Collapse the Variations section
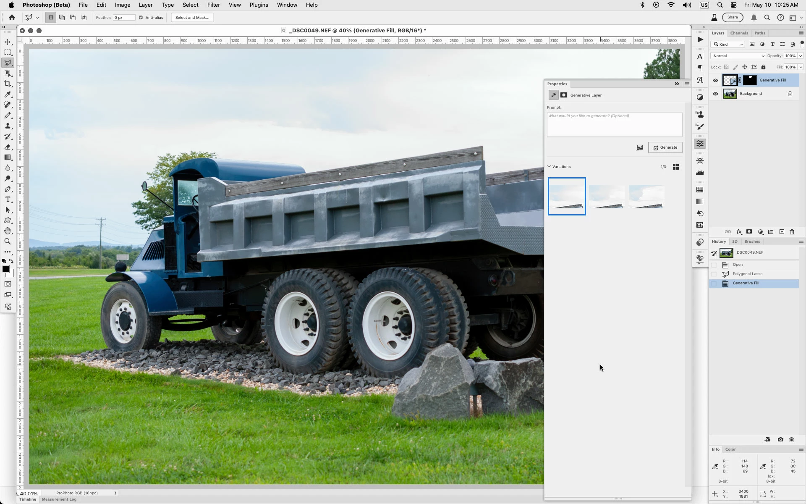Viewport: 806px width, 504px height. click(x=549, y=167)
